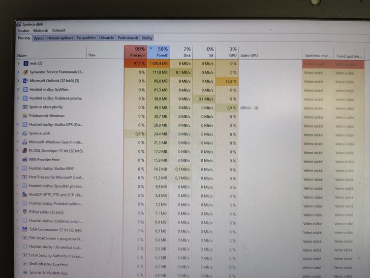Viewport: 370px width, 278px height.
Task: Click the Správce úloh process icon
Action: 25,133
